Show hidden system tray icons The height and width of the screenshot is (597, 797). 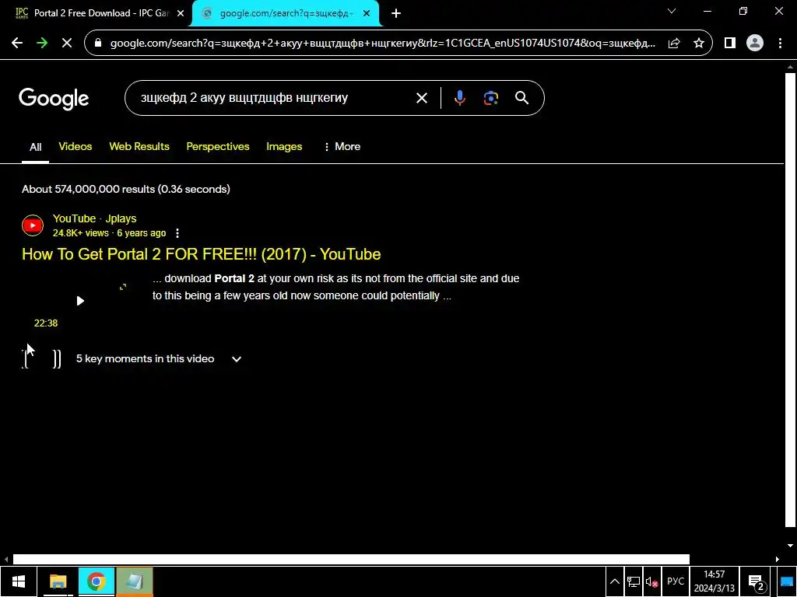(x=615, y=581)
